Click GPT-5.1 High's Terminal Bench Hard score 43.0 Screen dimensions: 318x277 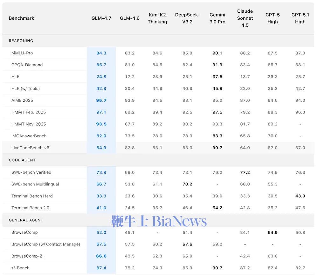coord(300,196)
